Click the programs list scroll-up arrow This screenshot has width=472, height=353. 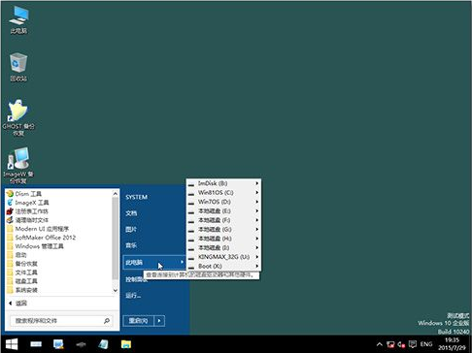(x=116, y=193)
